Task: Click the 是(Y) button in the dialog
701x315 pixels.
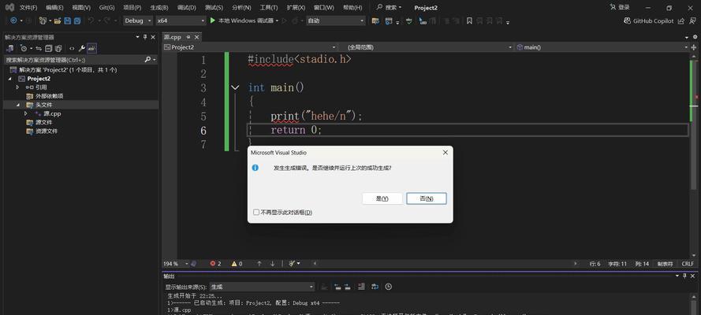Action: (x=382, y=198)
